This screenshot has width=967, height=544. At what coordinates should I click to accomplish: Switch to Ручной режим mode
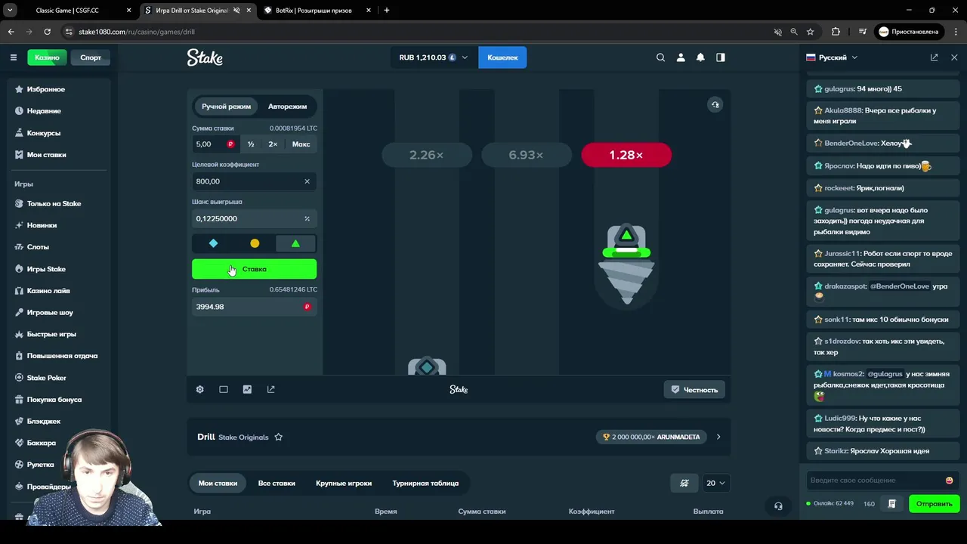coord(226,107)
